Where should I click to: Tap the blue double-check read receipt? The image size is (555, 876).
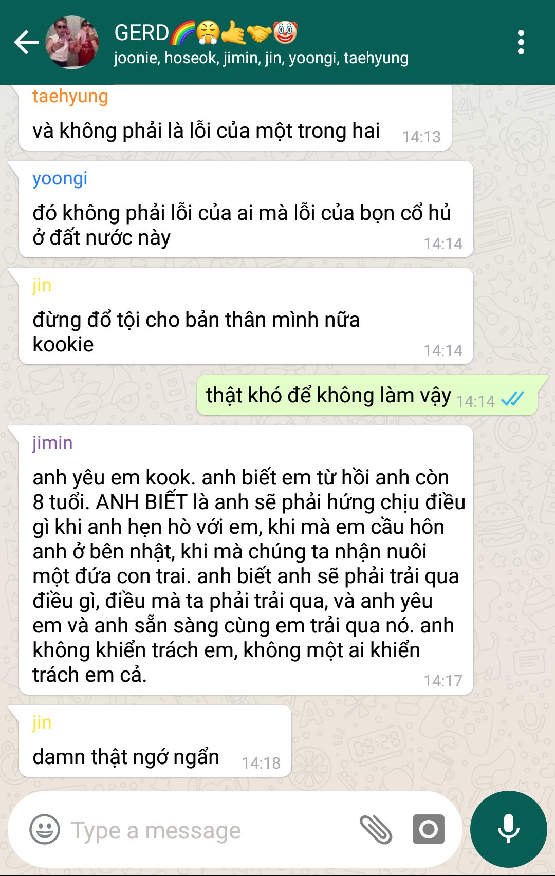pyautogui.click(x=512, y=399)
